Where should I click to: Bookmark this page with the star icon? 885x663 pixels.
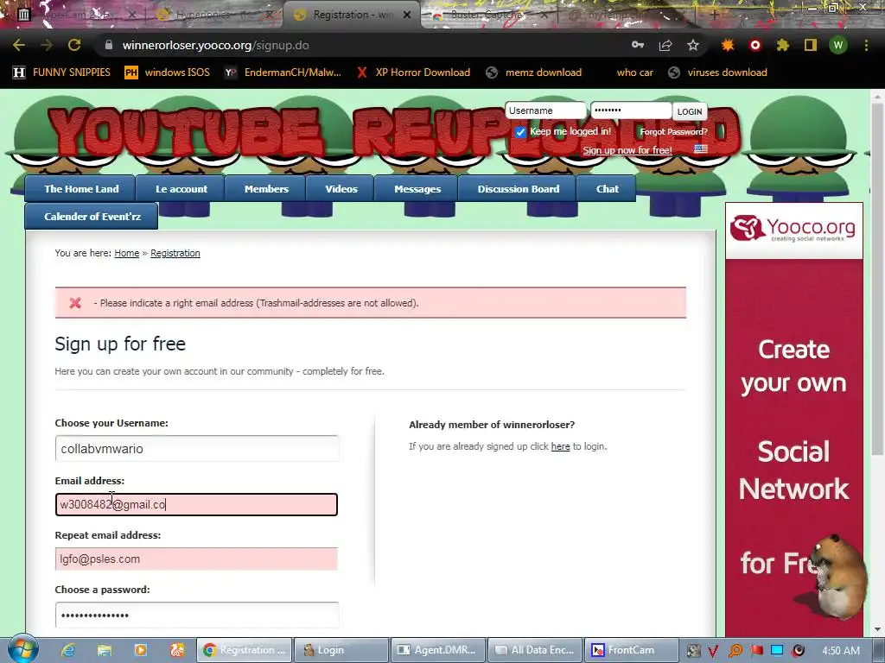point(693,45)
